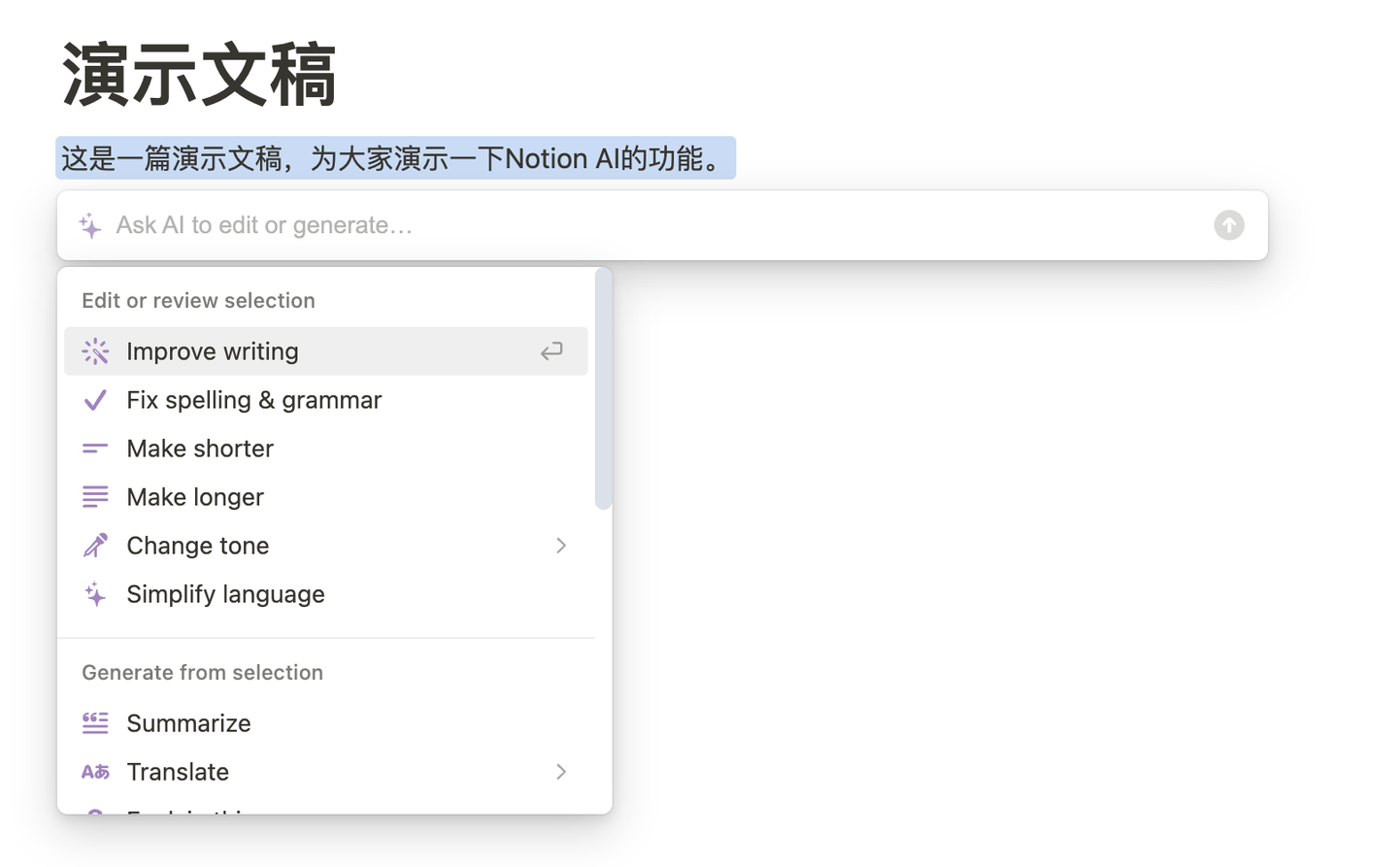Select Fix spelling & grammar option
The height and width of the screenshot is (867, 1398).
pos(326,400)
